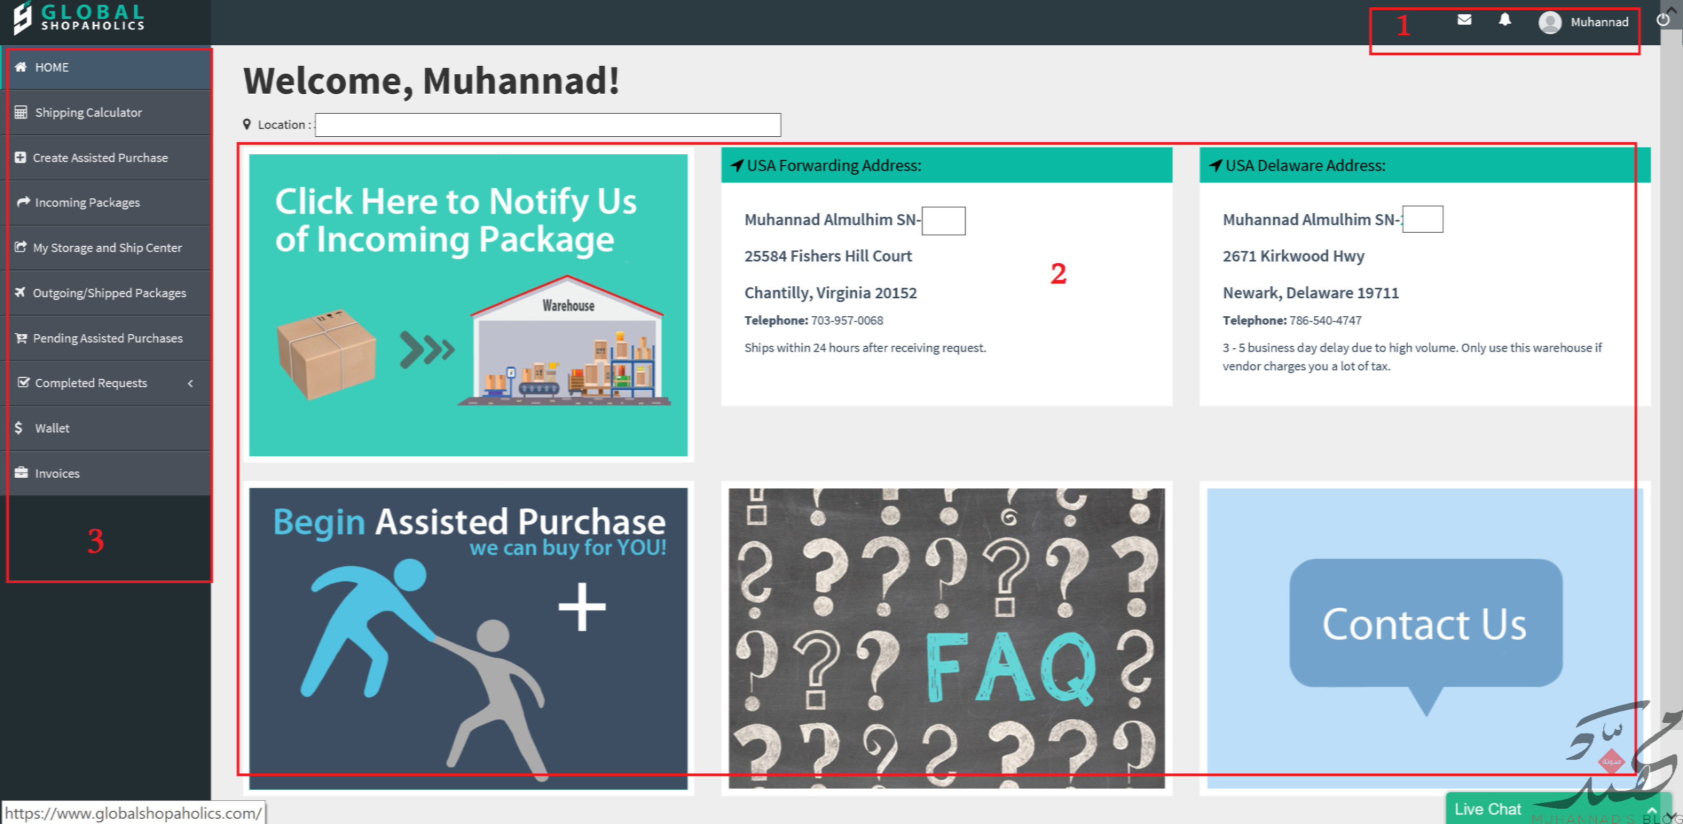Click the power logout icon

point(1663,19)
